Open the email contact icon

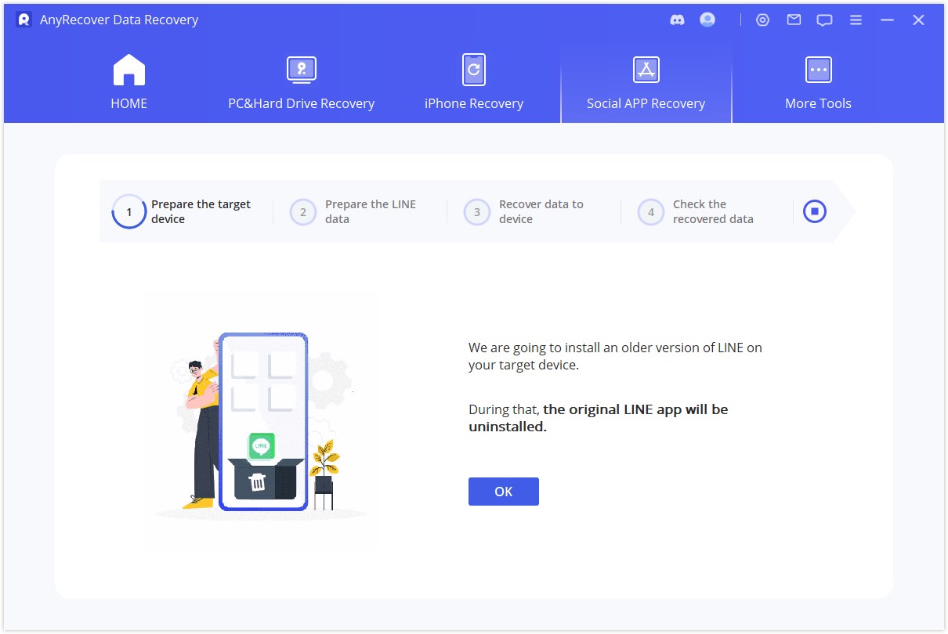(794, 20)
